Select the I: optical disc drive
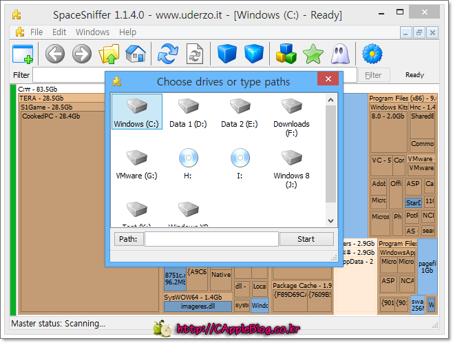The width and height of the screenshot is (453, 343). [240, 164]
